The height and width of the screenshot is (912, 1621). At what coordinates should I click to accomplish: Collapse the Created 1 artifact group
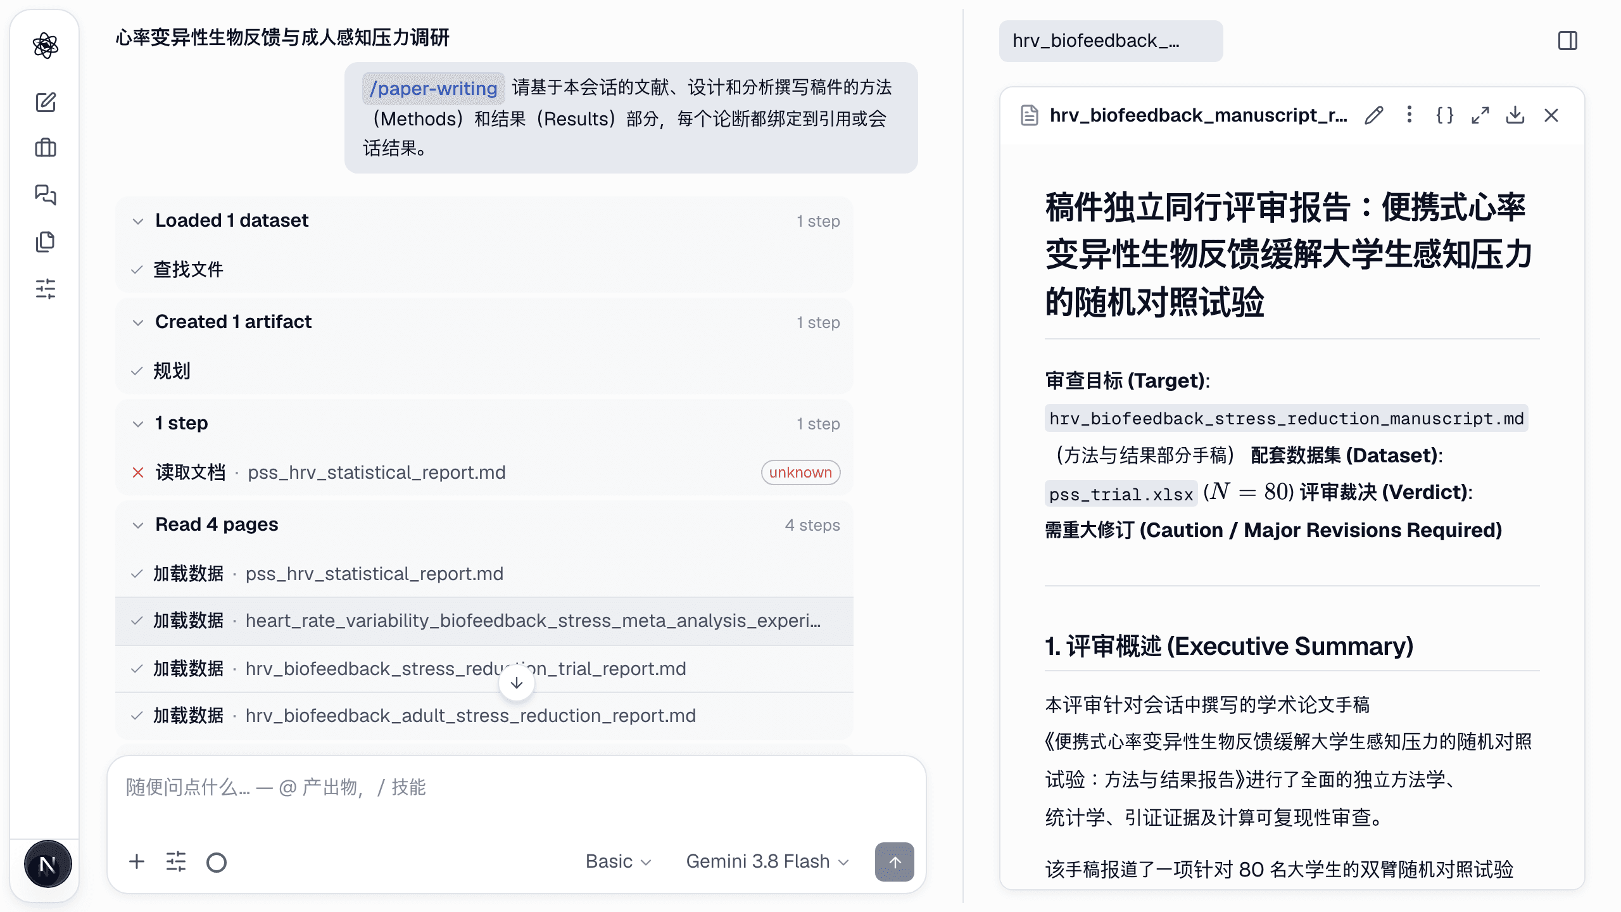(137, 322)
